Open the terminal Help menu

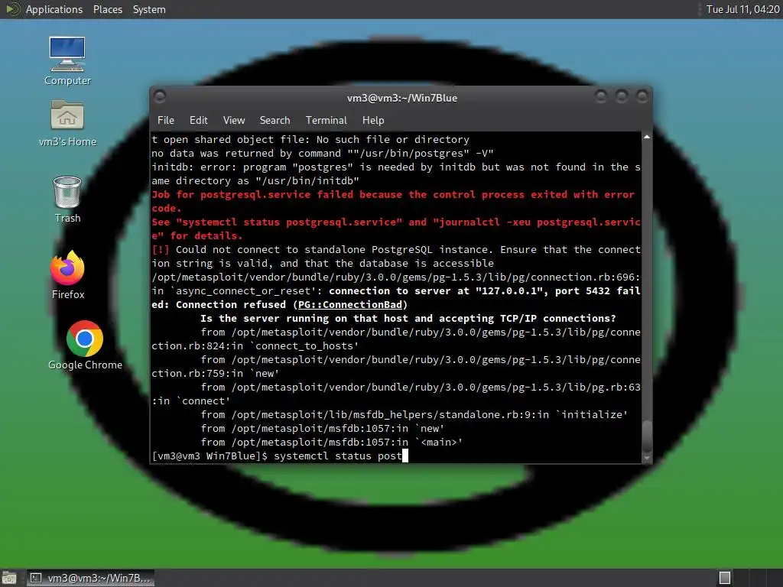point(373,120)
